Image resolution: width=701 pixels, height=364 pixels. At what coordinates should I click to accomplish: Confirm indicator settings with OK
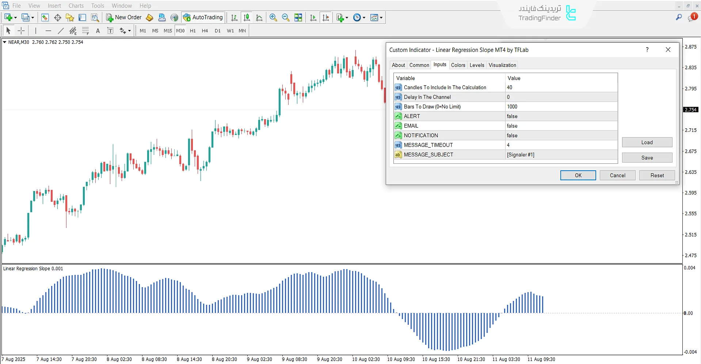tap(578, 175)
